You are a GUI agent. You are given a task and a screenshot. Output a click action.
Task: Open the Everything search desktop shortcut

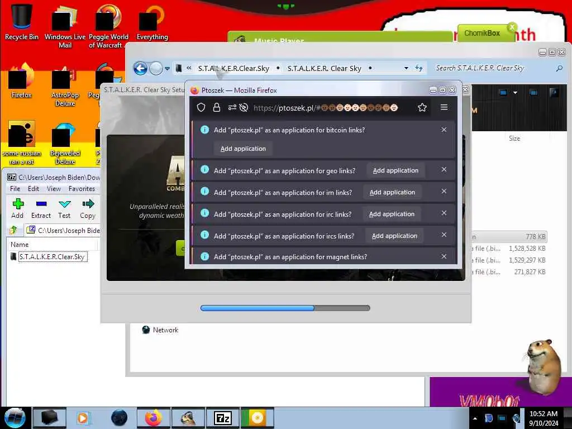[x=152, y=22]
